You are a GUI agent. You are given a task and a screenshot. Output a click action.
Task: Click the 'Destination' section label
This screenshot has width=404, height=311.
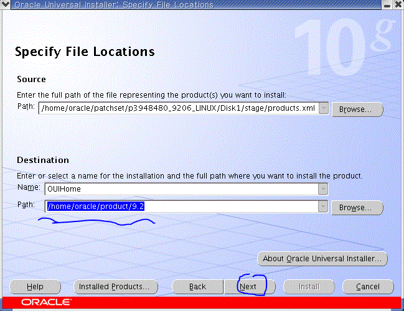click(x=43, y=160)
